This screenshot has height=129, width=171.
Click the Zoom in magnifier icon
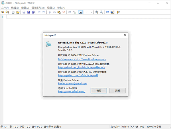pyautogui.click(x=97, y=12)
